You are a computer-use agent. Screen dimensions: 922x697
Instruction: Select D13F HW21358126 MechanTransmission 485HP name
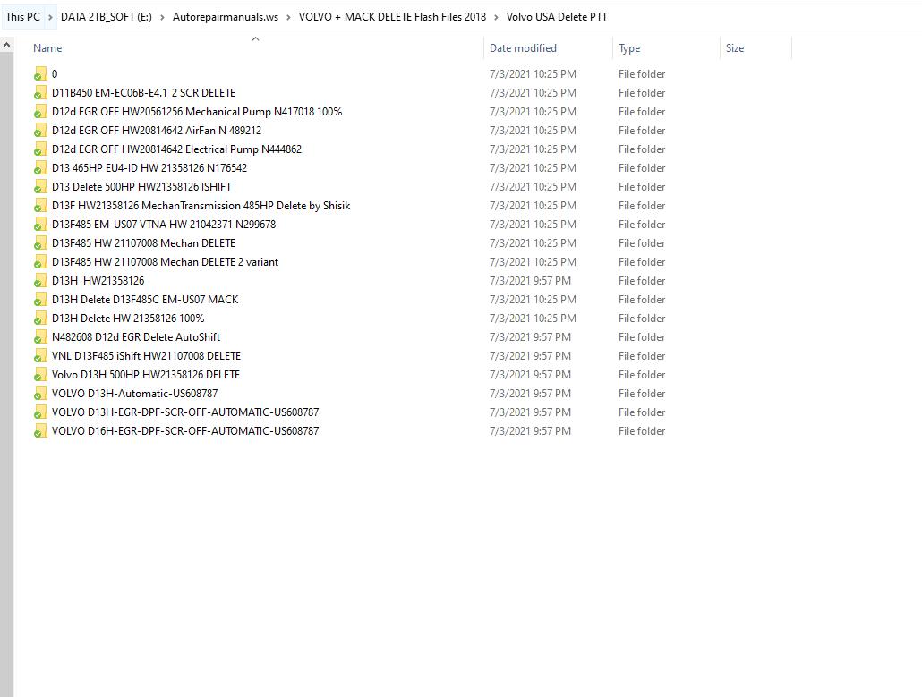tap(201, 206)
